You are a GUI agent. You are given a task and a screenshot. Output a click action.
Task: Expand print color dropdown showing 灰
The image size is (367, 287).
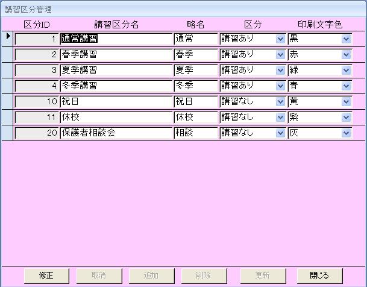346,133
